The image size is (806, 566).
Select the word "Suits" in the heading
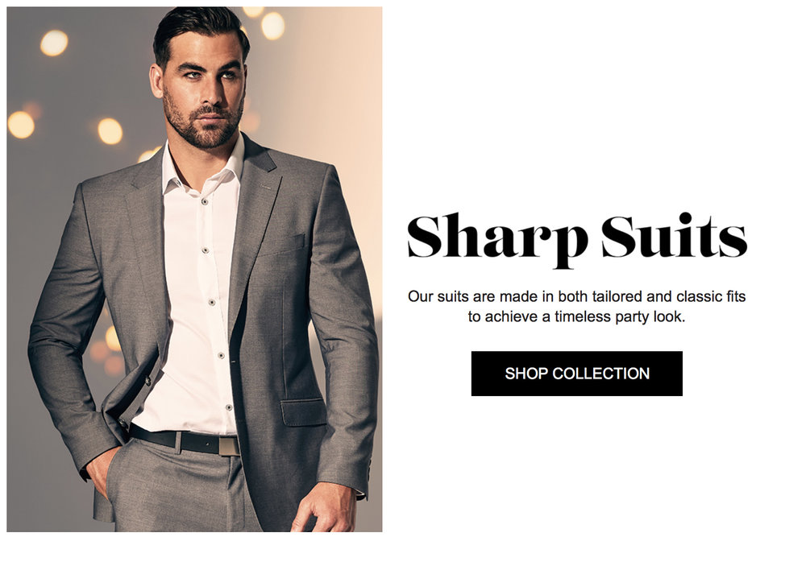[x=674, y=235]
